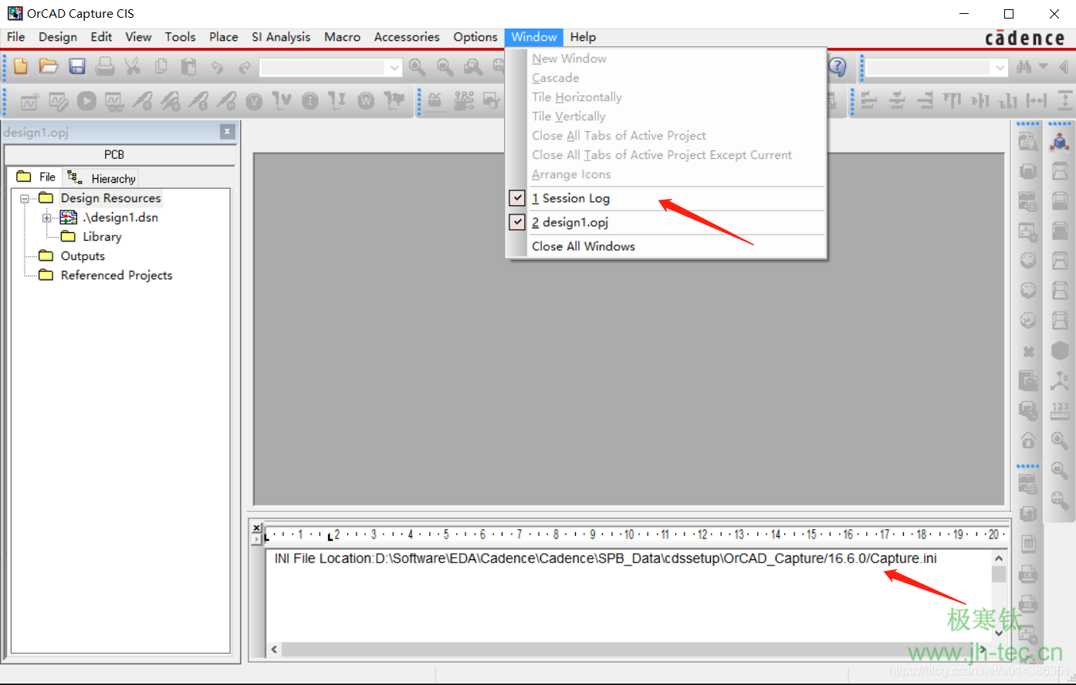Expand the .\design1.dsn tree node

pyautogui.click(x=47, y=218)
